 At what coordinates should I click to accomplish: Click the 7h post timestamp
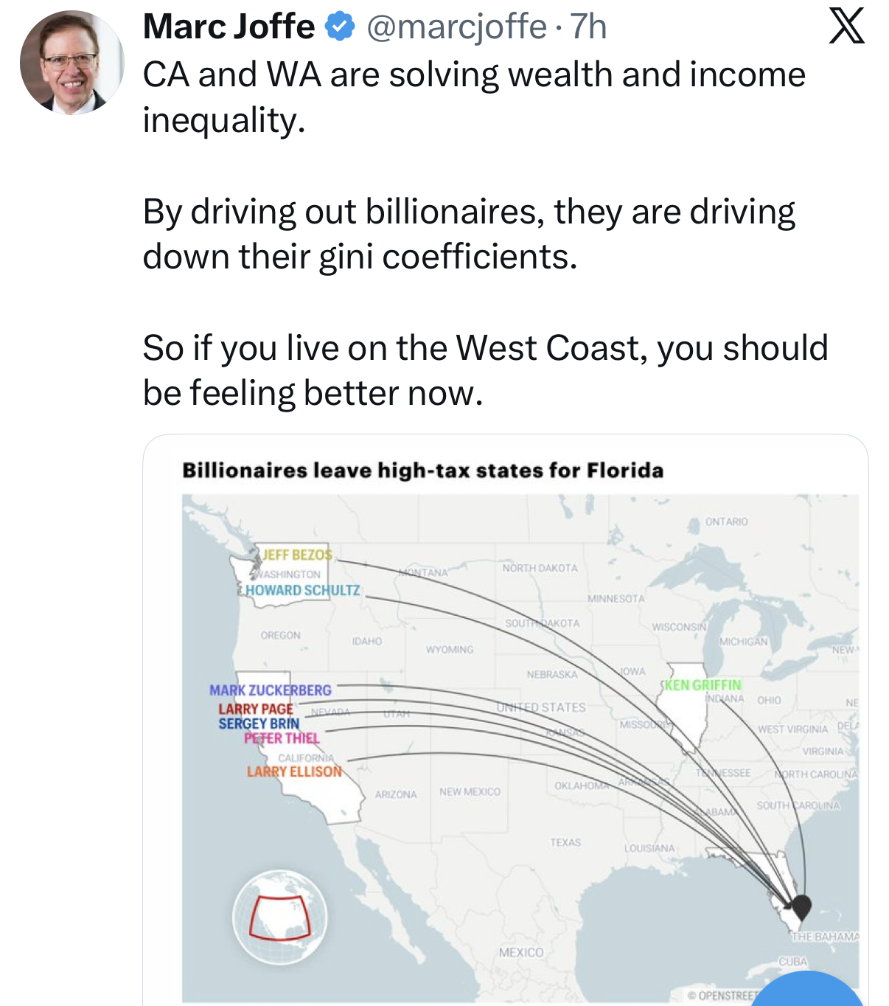pyautogui.click(x=588, y=27)
